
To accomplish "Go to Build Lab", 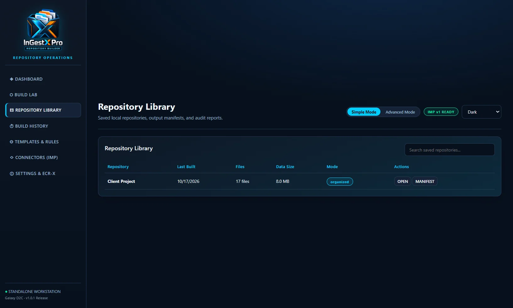I will tap(43, 95).
